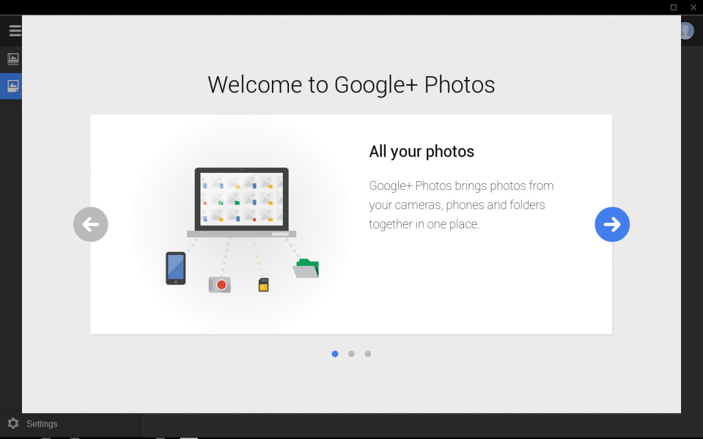
Task: Select the first blue pagination dot
Action: point(335,354)
